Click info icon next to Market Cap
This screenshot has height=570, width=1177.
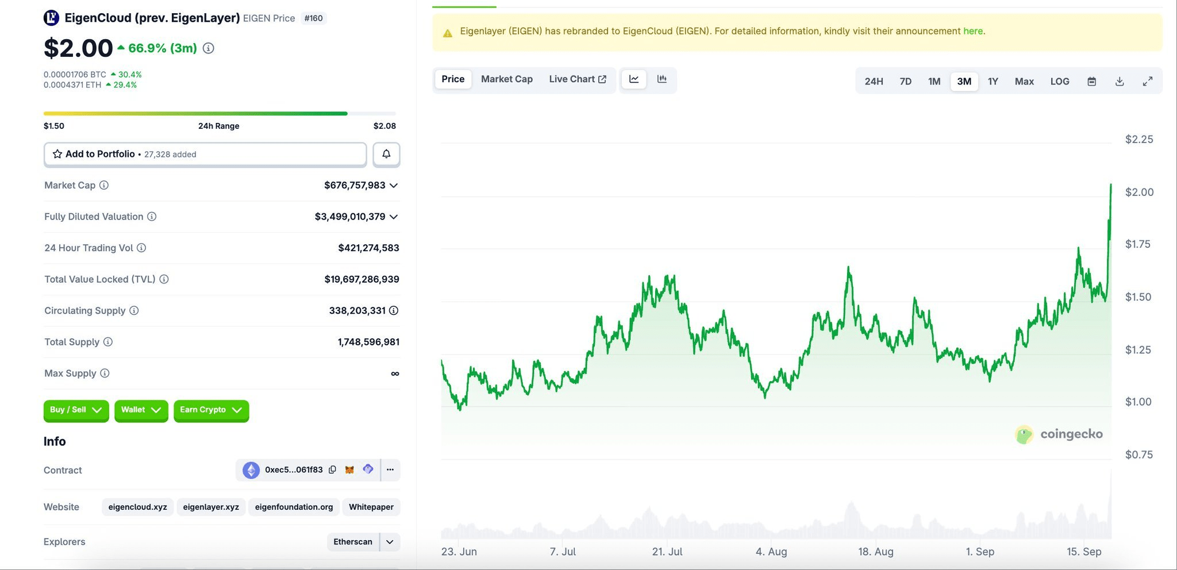coord(104,185)
